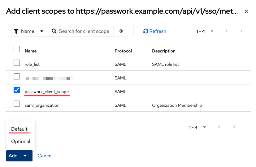Choose Optional from the Add menu
The width and height of the screenshot is (256, 167).
21,142
